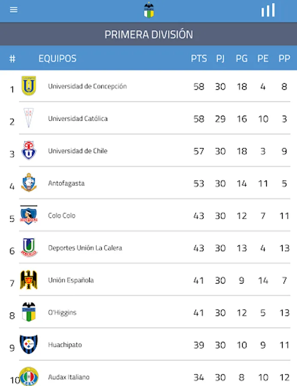Select the Unión Española eagle badge
Screen dimensions: 297x386
28,280
